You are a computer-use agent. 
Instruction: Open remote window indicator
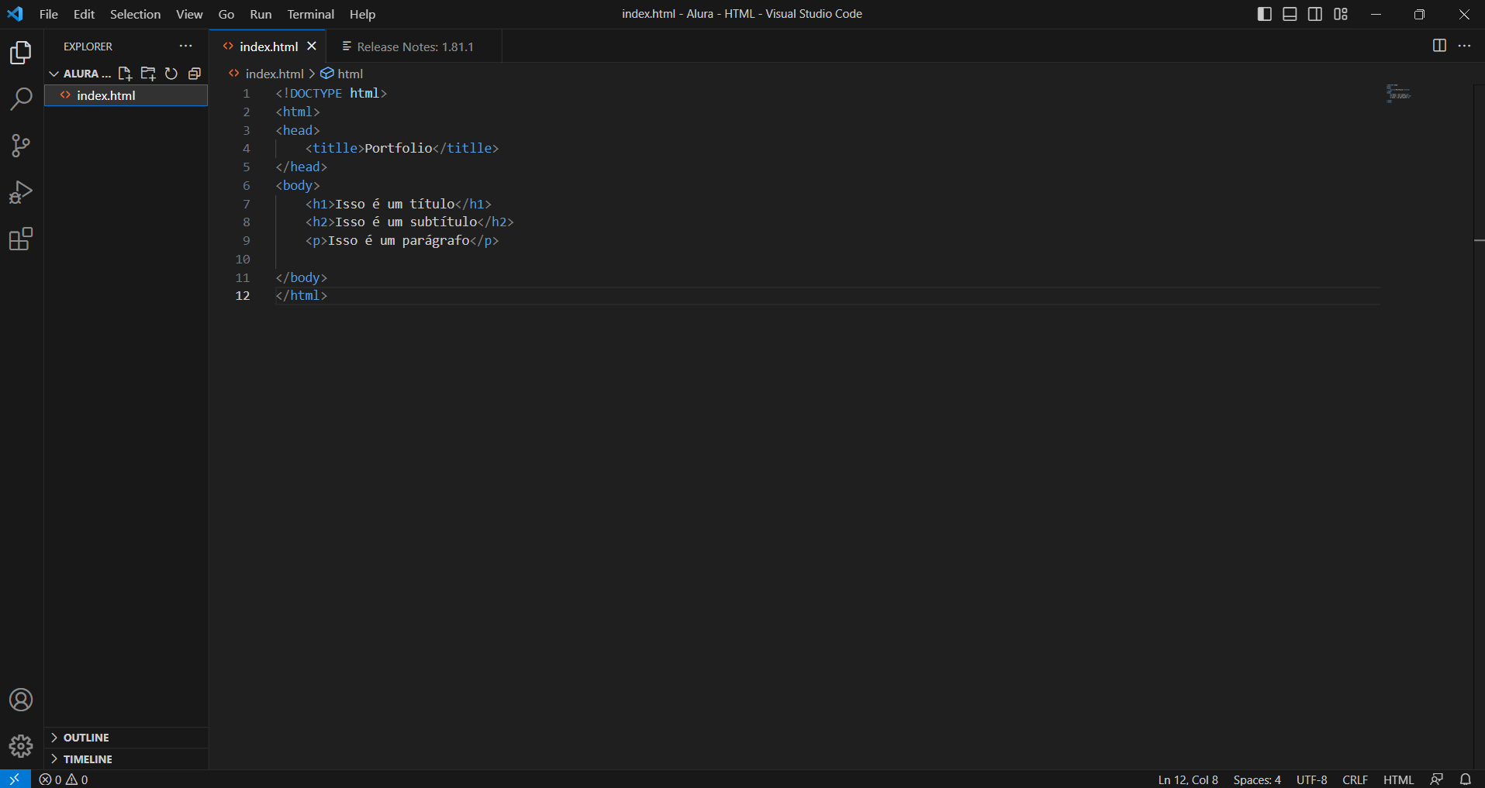(x=15, y=779)
